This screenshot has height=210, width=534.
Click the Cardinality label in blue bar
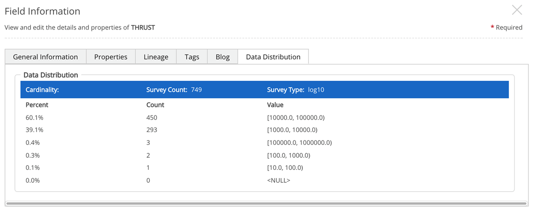(x=42, y=90)
